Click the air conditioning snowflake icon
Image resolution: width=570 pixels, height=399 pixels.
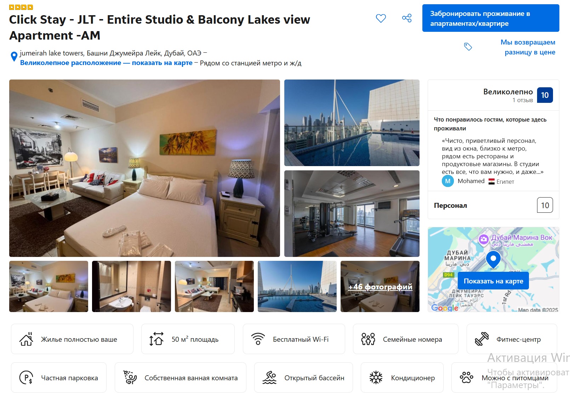(x=376, y=377)
